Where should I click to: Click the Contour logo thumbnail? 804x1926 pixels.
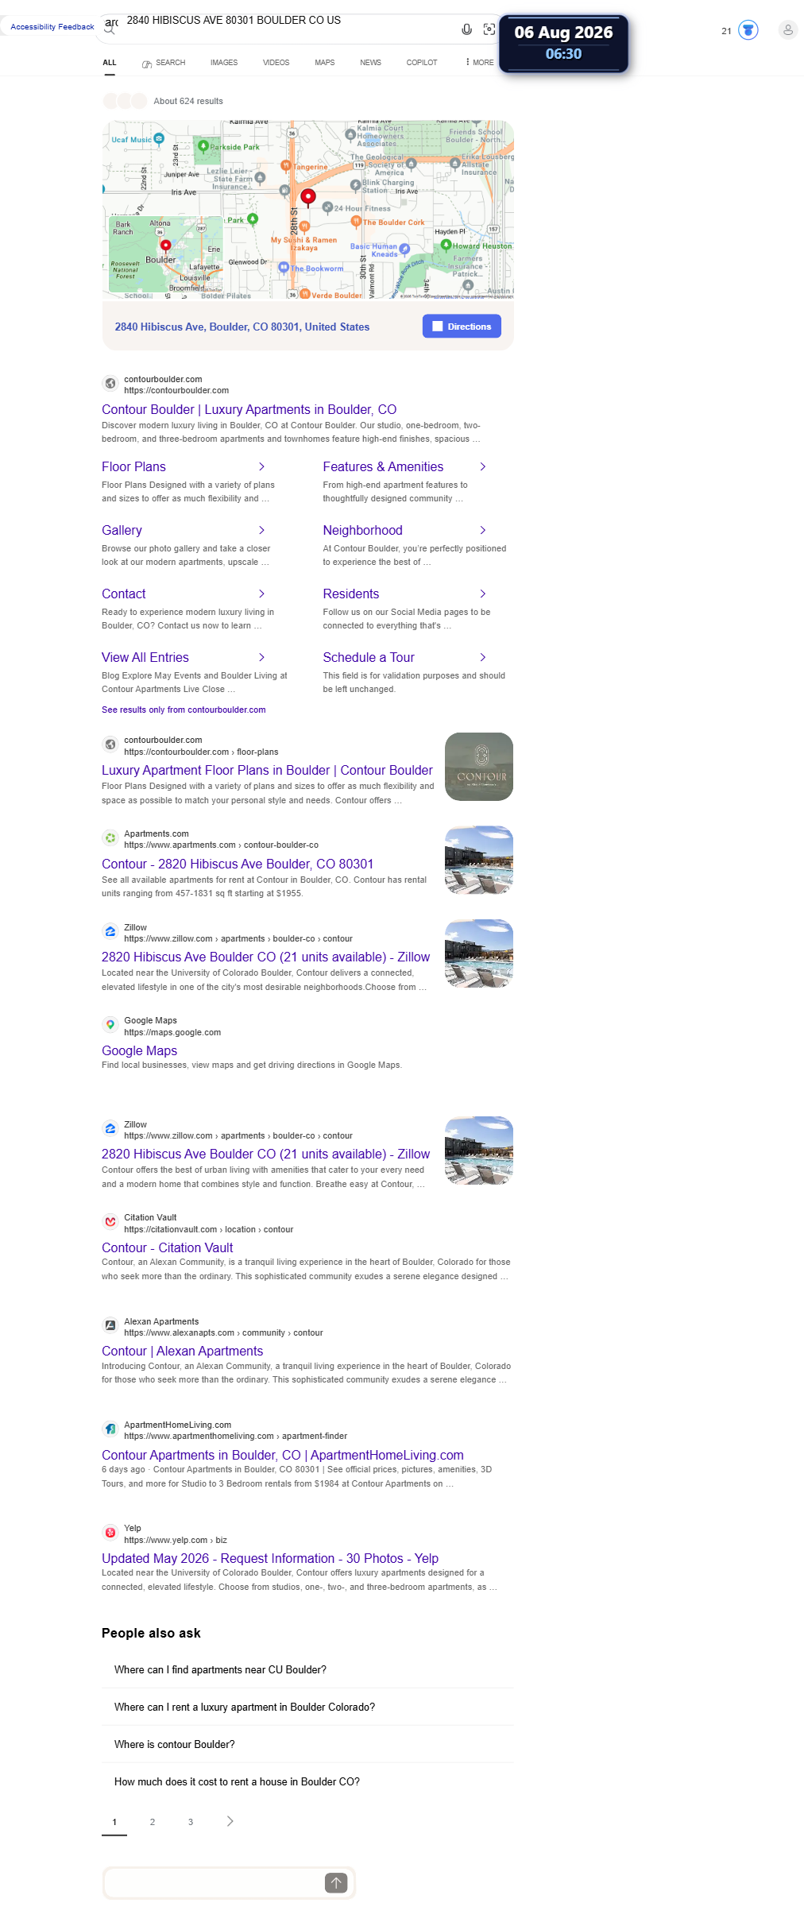[x=479, y=767]
